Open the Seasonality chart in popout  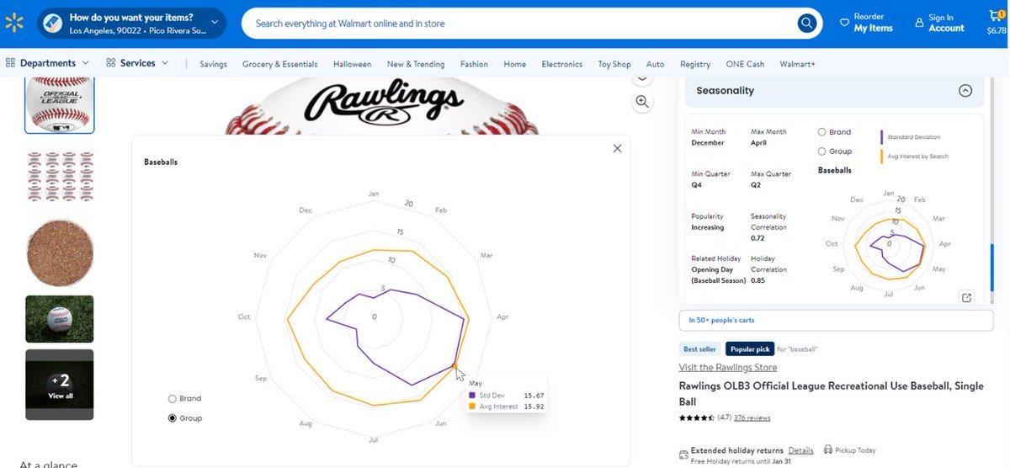point(966,297)
